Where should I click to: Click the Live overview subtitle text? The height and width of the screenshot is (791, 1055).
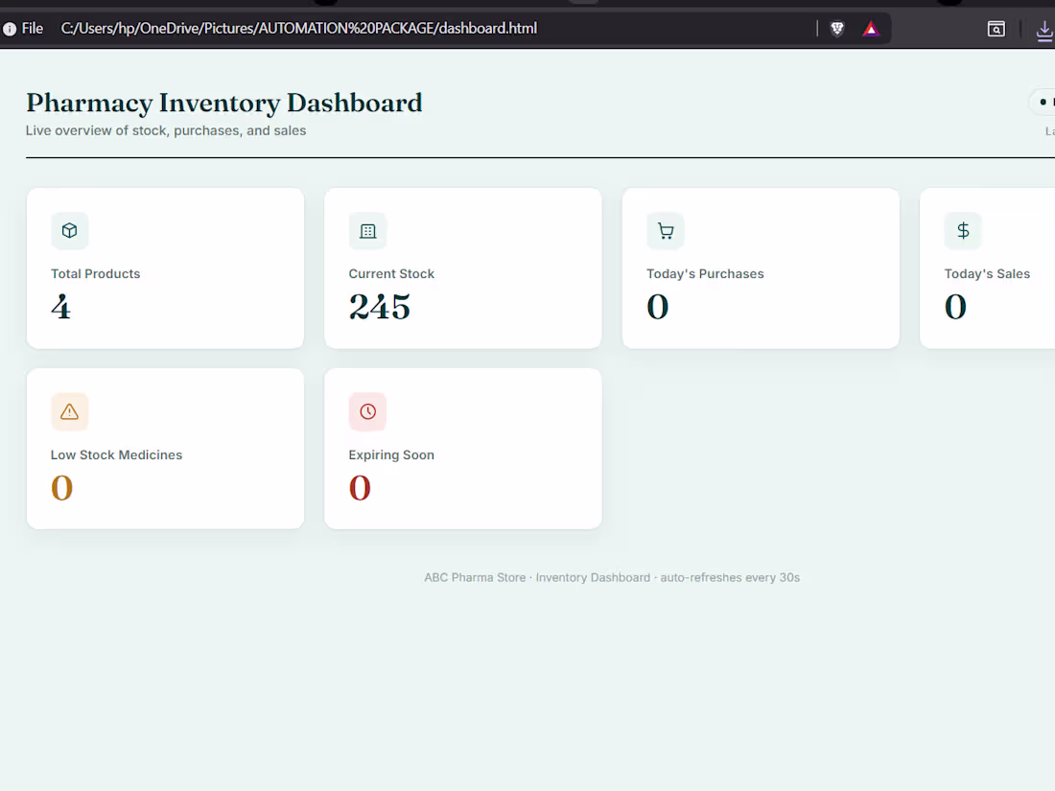166,130
